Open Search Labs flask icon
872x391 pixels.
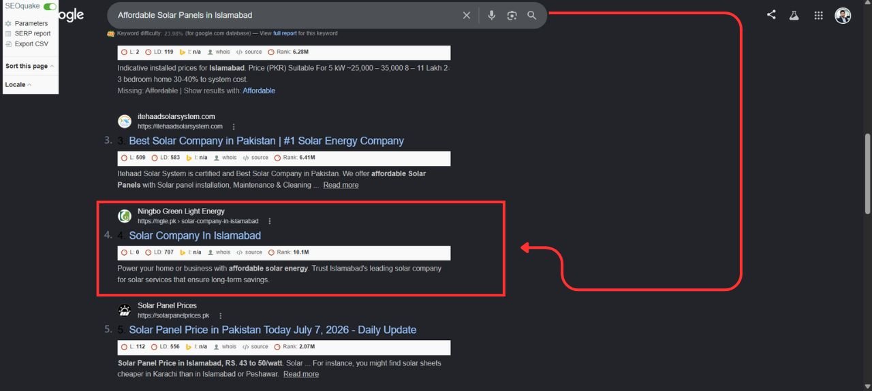[794, 15]
